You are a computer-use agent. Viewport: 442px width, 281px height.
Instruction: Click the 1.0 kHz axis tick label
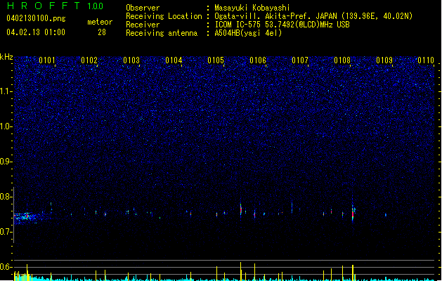click(6, 126)
